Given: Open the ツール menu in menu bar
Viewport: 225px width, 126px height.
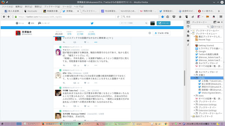Looking at the screenshot, I should [67, 7].
